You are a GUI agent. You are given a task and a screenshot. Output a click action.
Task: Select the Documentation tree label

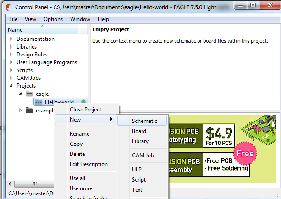35,39
